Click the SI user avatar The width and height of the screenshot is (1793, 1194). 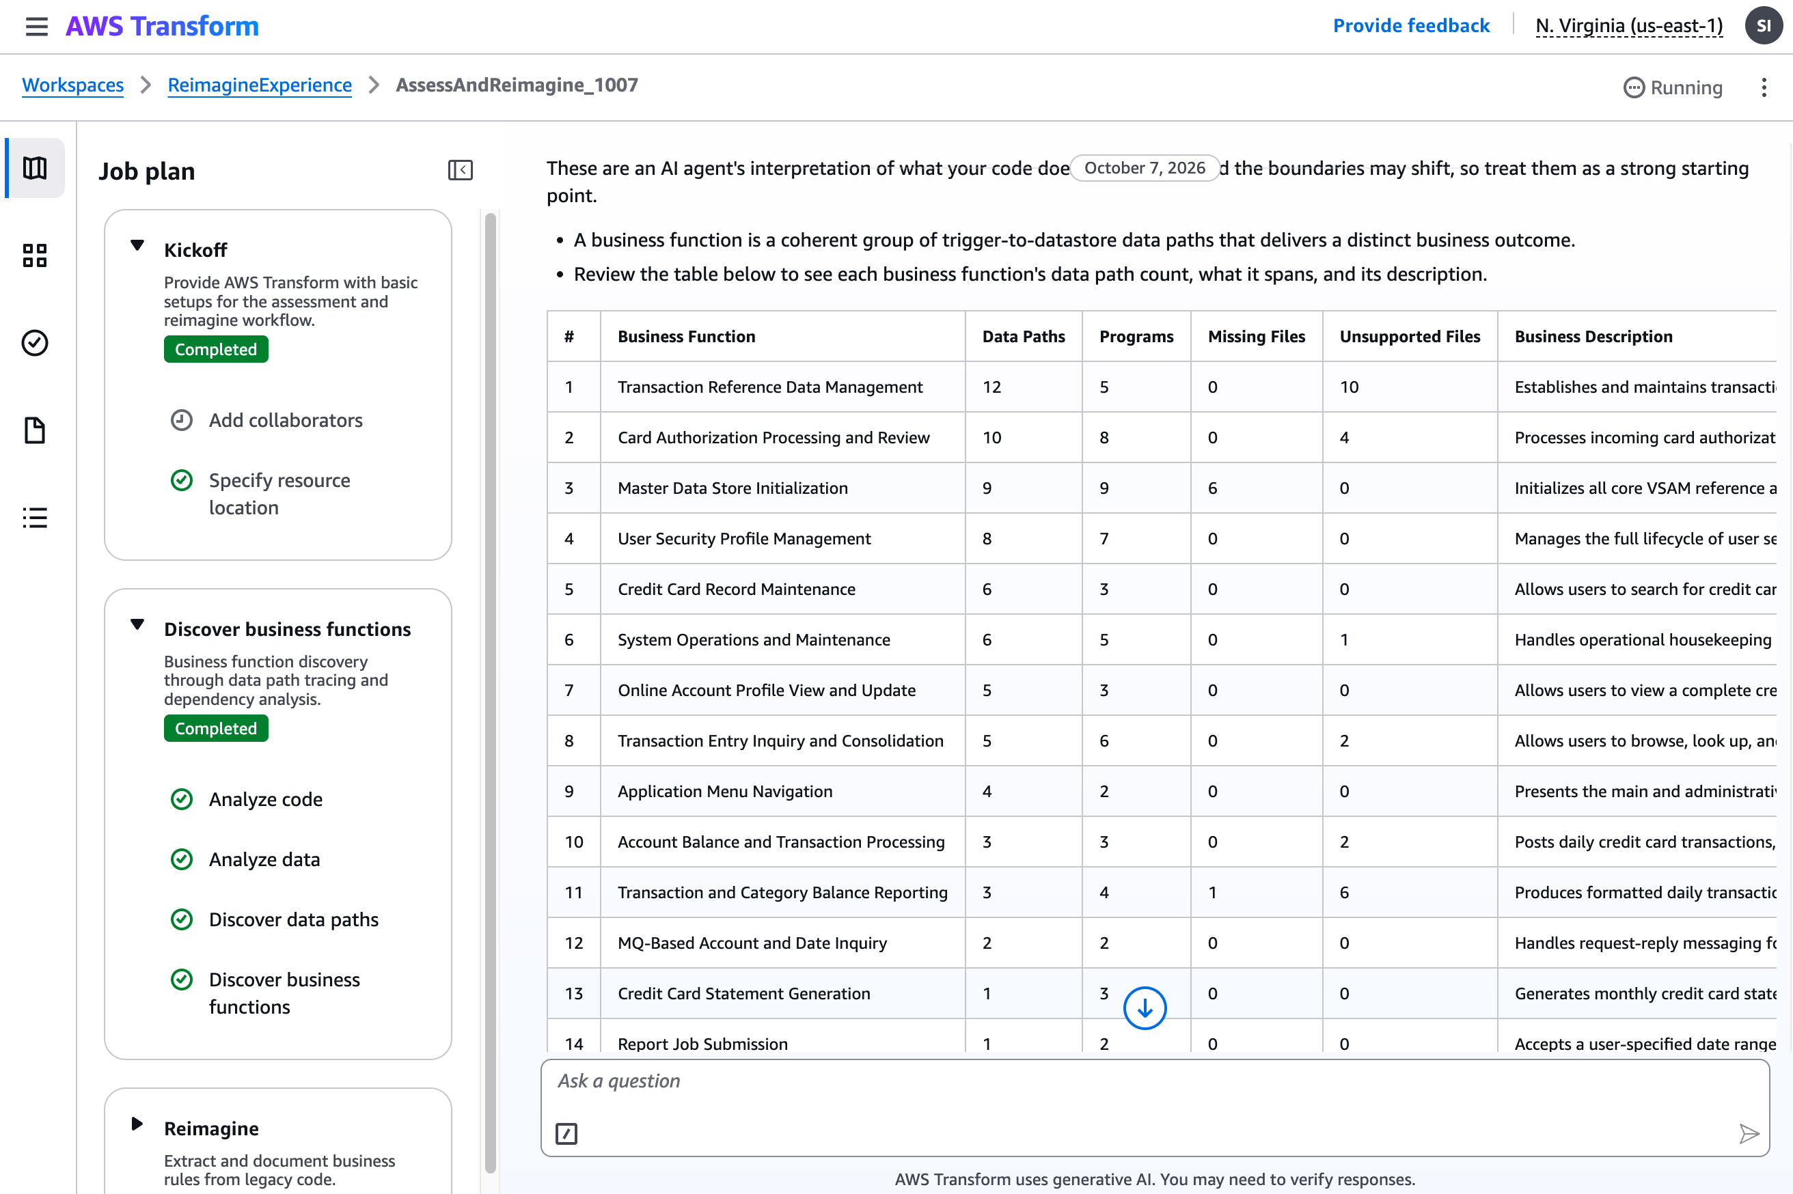pos(1764,26)
